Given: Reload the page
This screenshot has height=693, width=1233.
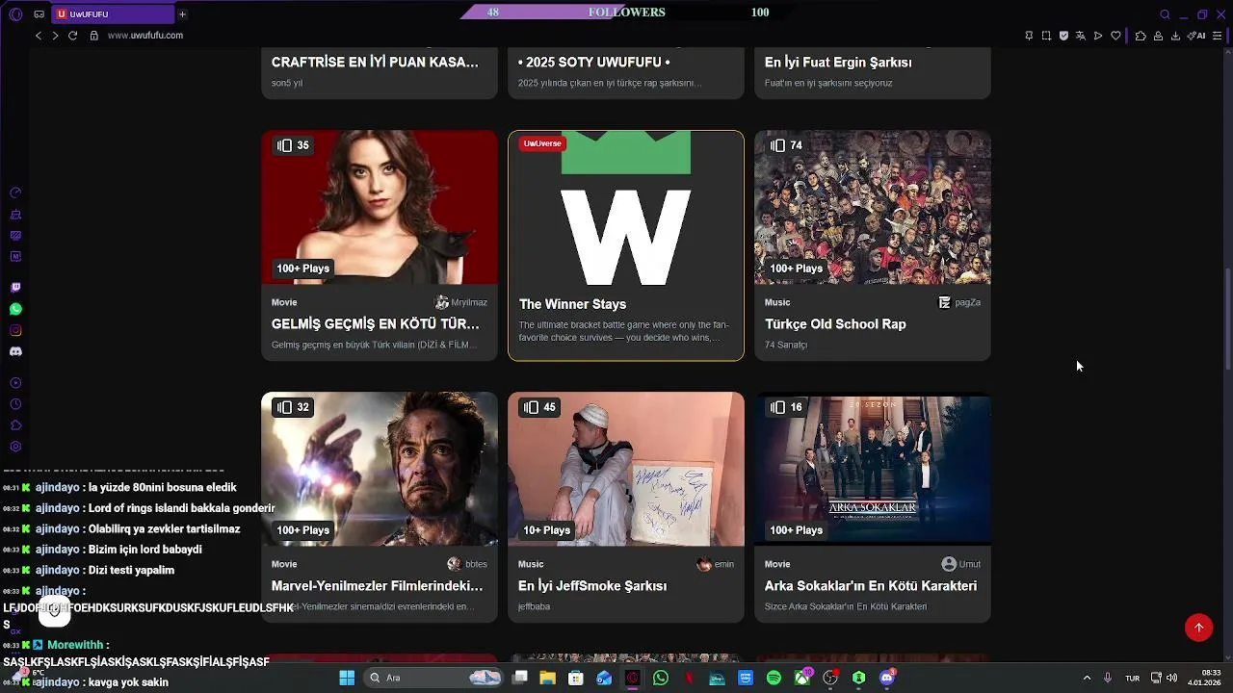Looking at the screenshot, I should tap(72, 36).
